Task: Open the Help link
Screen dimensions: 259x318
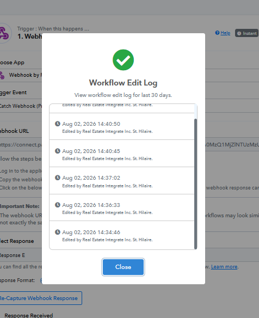Action: pos(225,33)
